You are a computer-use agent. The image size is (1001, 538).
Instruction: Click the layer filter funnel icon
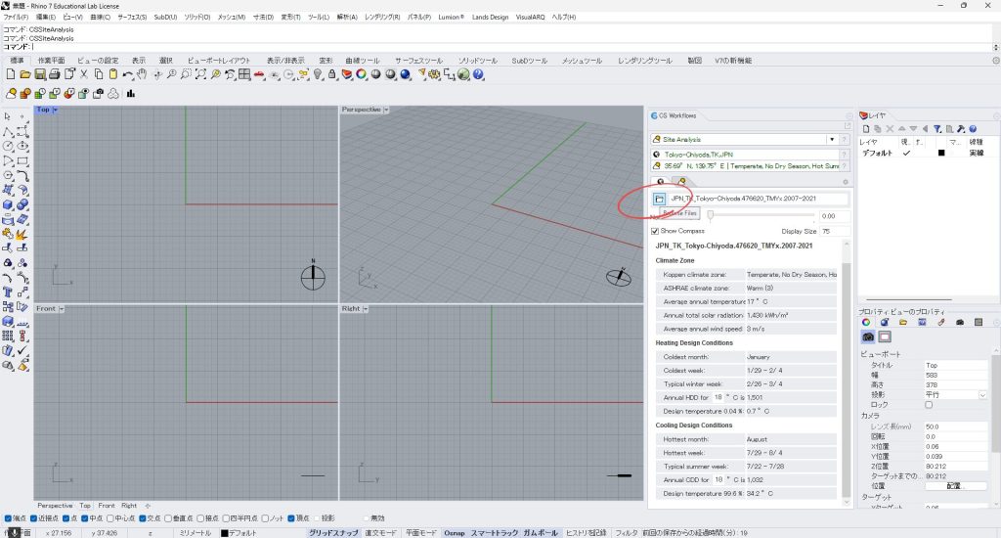point(937,129)
